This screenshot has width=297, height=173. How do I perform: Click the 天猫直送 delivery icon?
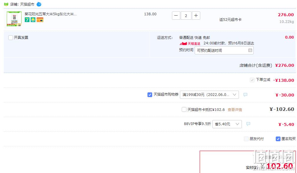click(190, 44)
